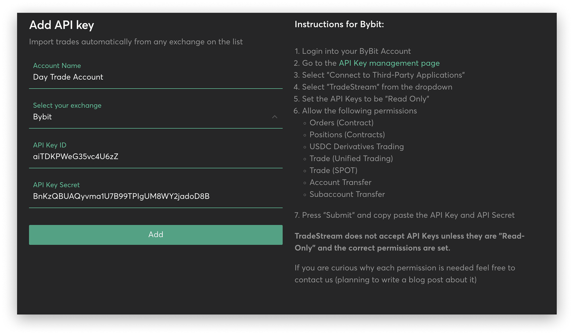
Task: Focus the API Key ID field
Action: coord(155,156)
